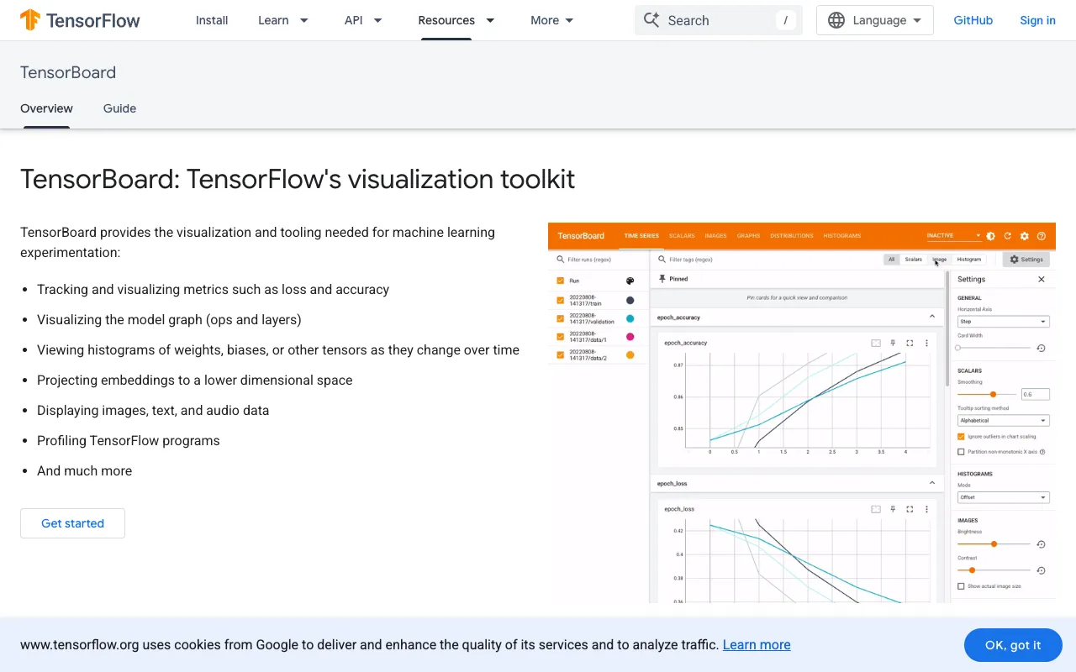Click the run color palette icon next to Run

click(630, 281)
